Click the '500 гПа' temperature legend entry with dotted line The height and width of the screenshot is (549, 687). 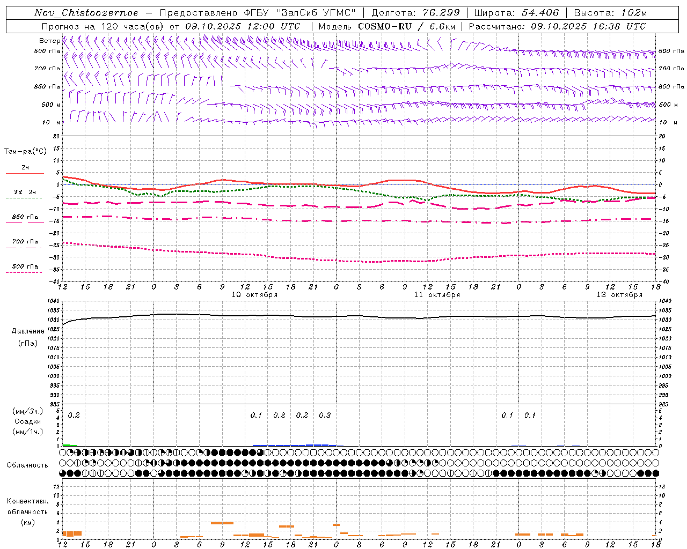[25, 266]
